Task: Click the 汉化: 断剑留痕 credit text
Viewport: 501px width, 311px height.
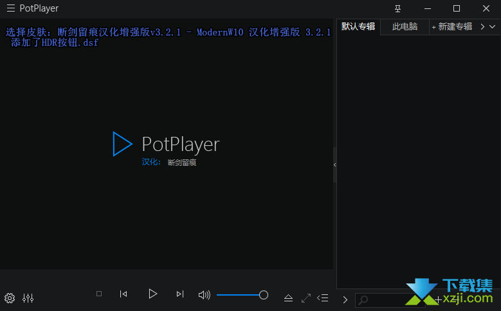Action: [x=169, y=162]
